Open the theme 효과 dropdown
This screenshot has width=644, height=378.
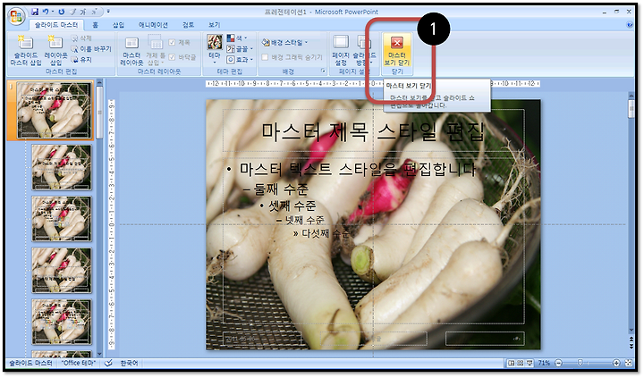tap(240, 60)
